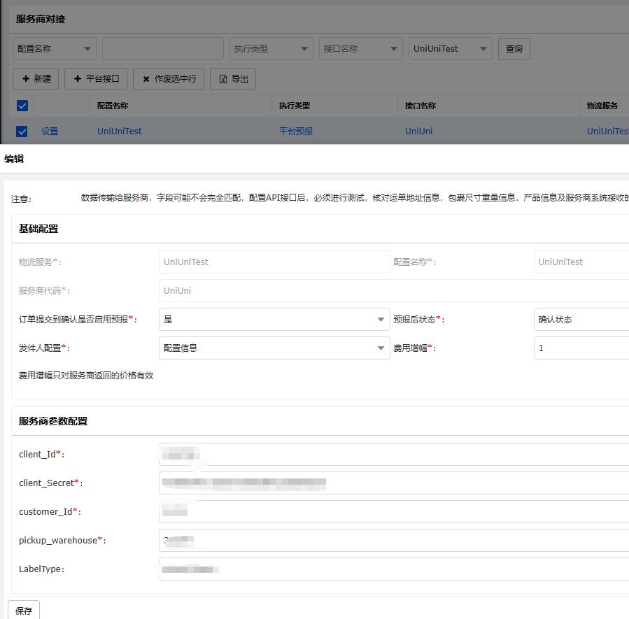Image resolution: width=629 pixels, height=619 pixels.
Task: Open the 接口名称 dropdown filter
Action: coord(360,49)
